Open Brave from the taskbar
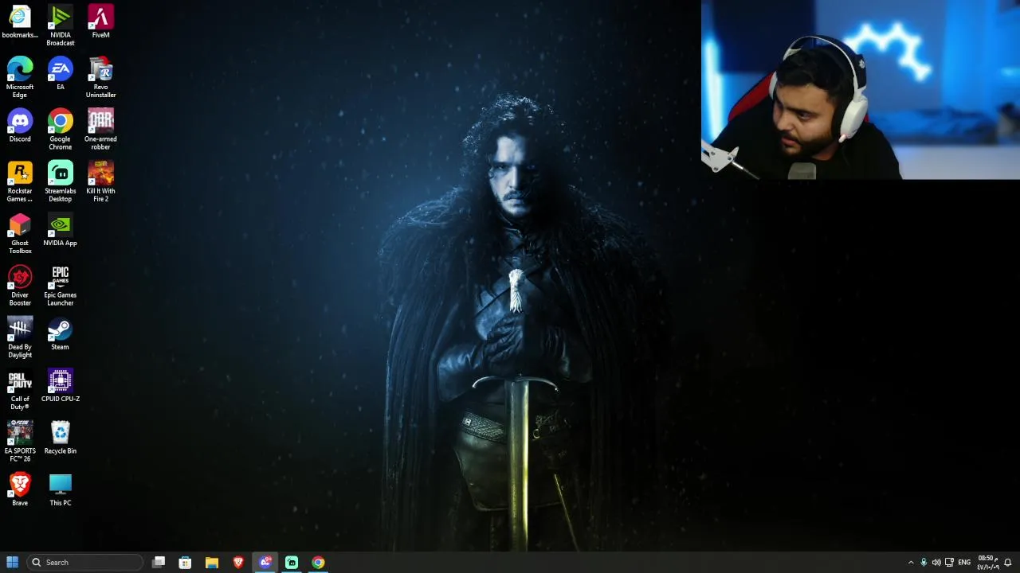Screen dimensions: 1020x573 tap(238, 563)
